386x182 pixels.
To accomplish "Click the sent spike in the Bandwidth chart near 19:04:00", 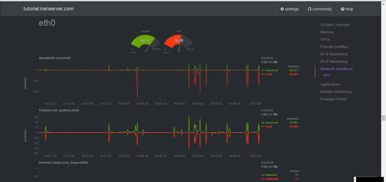I will click(x=137, y=88).
